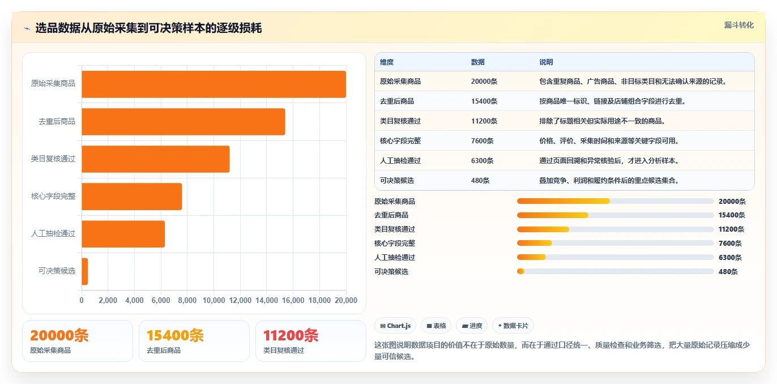Click the 漏斗转化 tag in header
Viewport: 777px width, 384px height.
739,25
